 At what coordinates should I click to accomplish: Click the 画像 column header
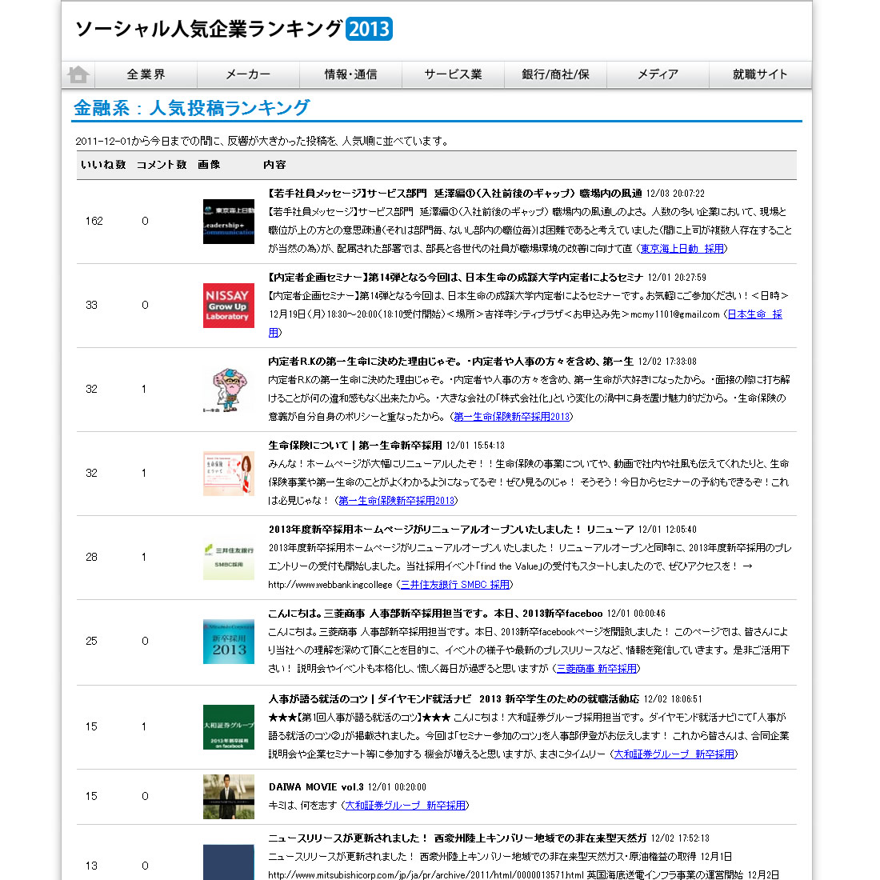(x=209, y=165)
